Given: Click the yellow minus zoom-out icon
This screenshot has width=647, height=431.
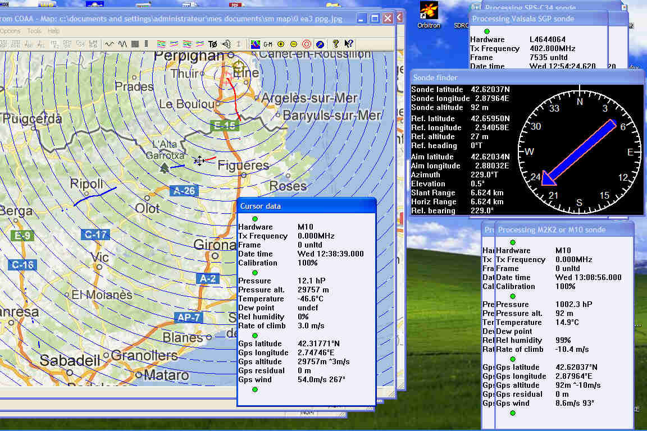Looking at the screenshot, I should tap(294, 44).
